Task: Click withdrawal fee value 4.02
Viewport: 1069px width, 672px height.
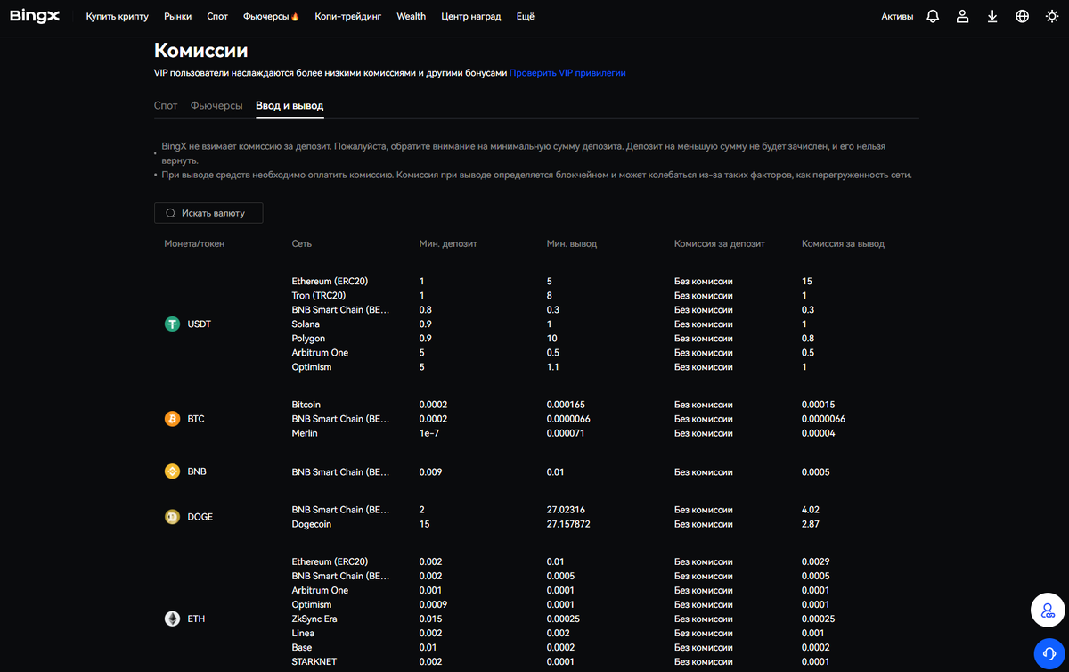Action: (811, 510)
